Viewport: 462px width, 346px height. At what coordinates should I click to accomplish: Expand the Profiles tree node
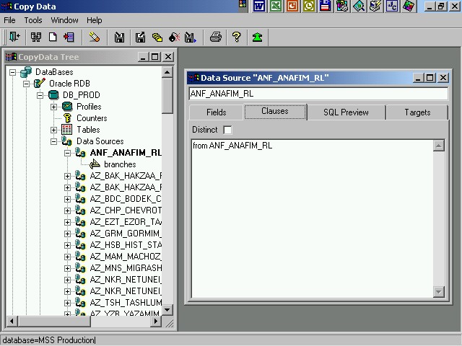53,107
